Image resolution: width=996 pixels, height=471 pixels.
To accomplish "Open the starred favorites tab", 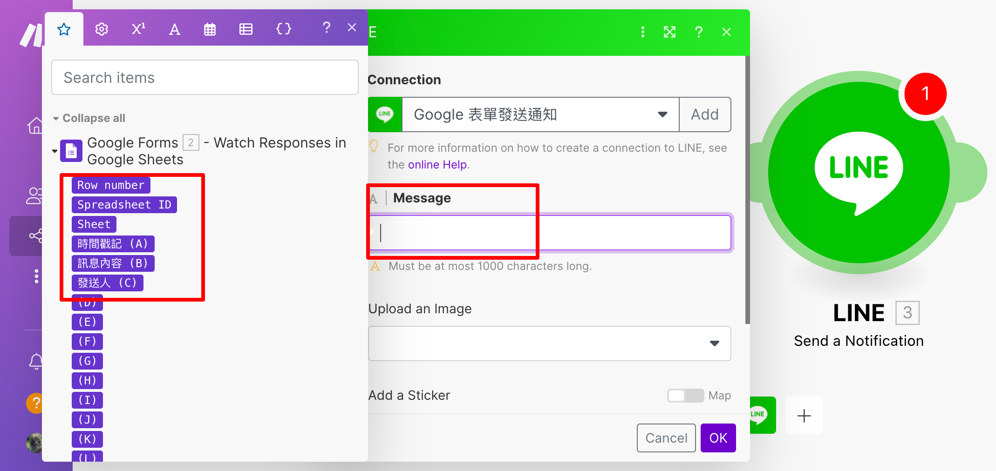I will tap(64, 29).
